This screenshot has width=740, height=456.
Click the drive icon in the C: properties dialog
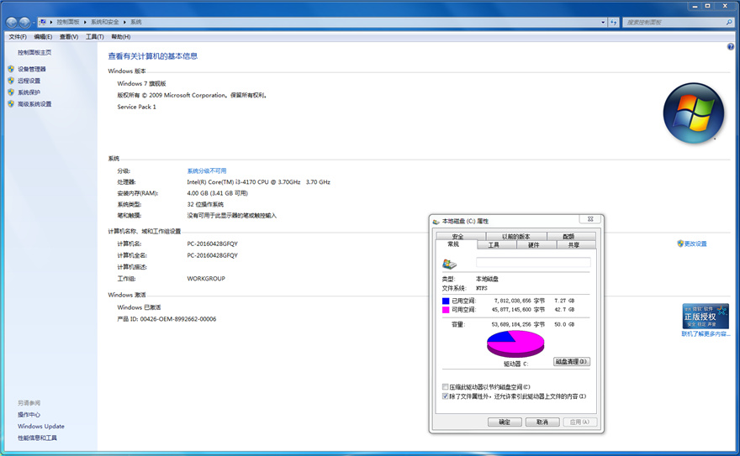coord(449,264)
